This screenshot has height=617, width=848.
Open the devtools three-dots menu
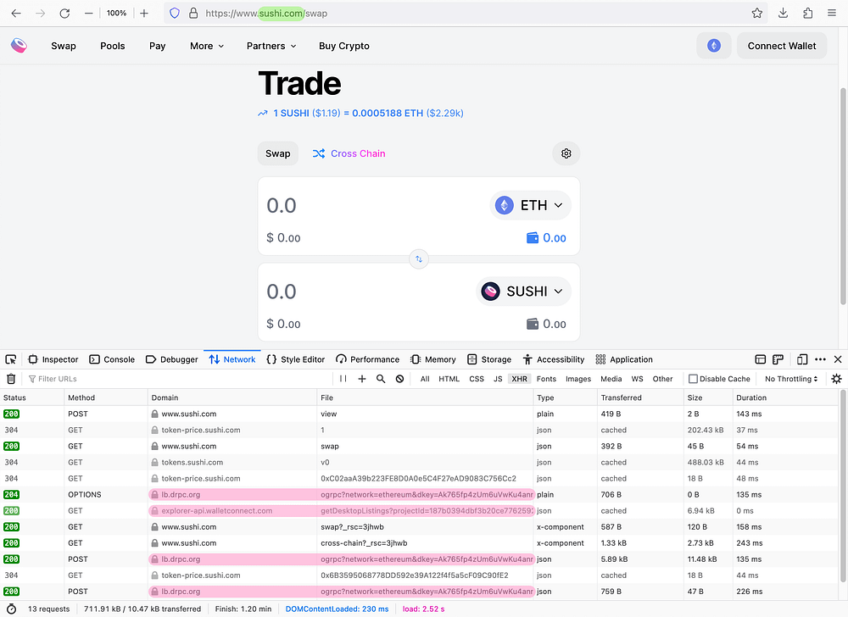[820, 359]
